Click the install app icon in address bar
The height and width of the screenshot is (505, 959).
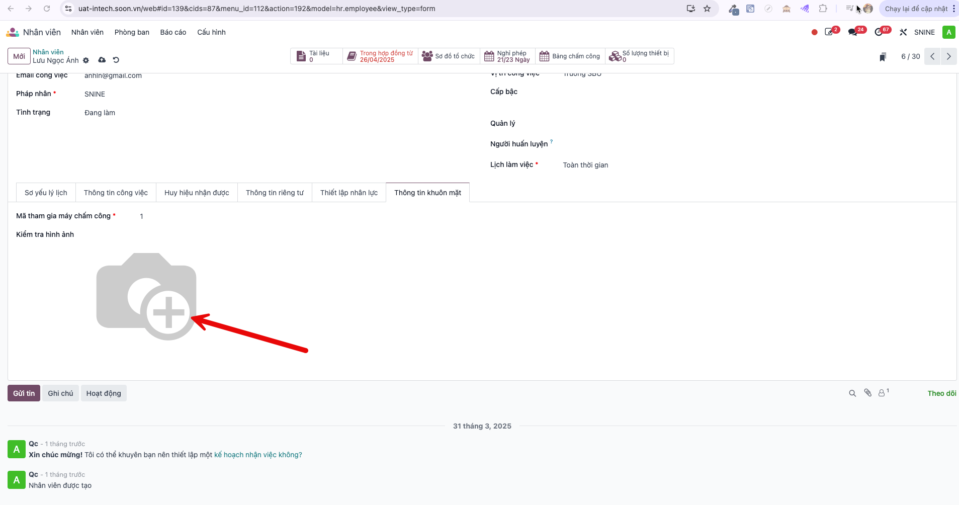[691, 9]
